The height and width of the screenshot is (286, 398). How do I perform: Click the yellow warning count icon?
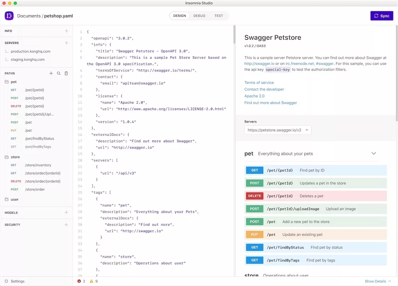92,281
